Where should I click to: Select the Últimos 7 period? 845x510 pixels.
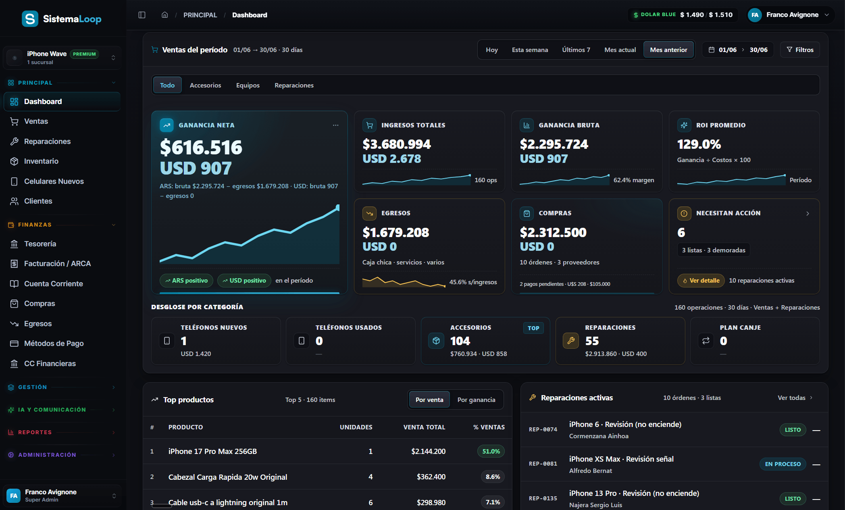point(576,50)
